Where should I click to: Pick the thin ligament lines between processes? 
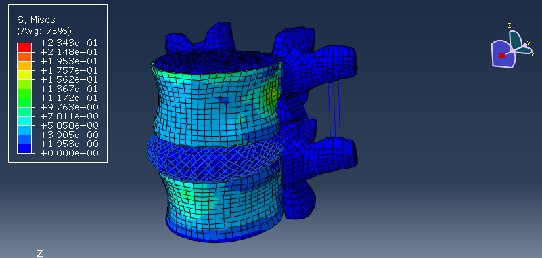click(x=334, y=108)
